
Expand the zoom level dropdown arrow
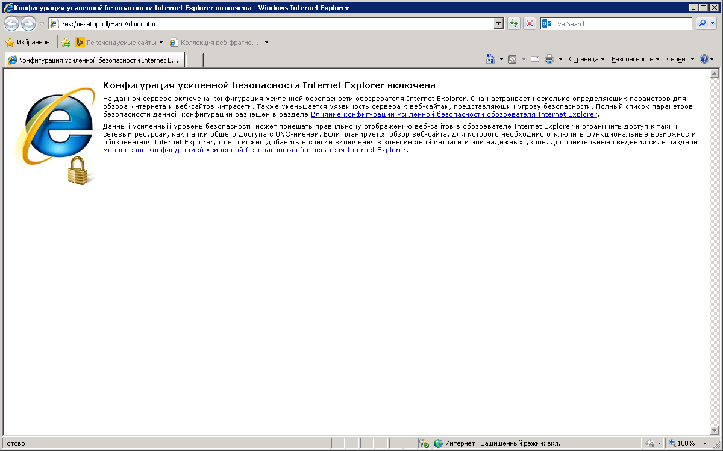pyautogui.click(x=706, y=443)
